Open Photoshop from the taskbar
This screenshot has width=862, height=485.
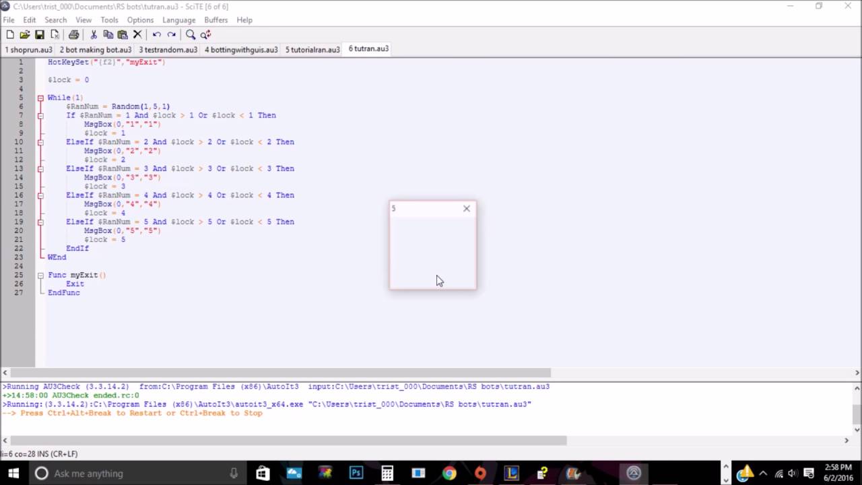[x=356, y=473]
